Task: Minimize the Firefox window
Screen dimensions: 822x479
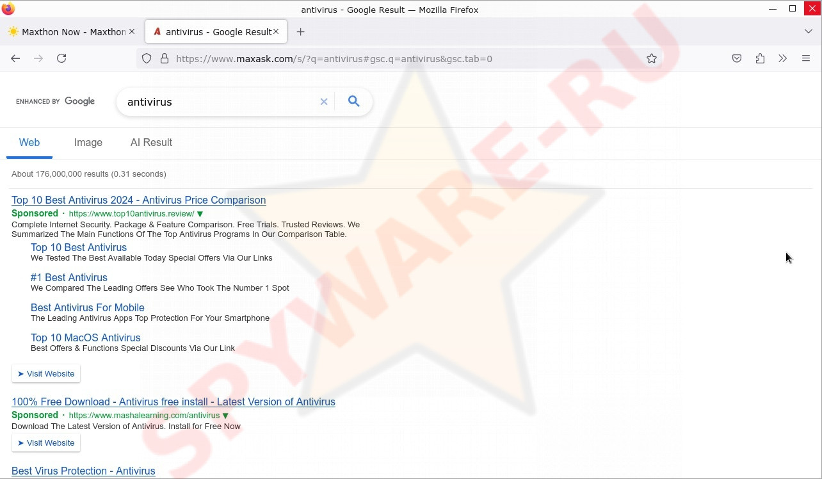Action: pos(773,9)
